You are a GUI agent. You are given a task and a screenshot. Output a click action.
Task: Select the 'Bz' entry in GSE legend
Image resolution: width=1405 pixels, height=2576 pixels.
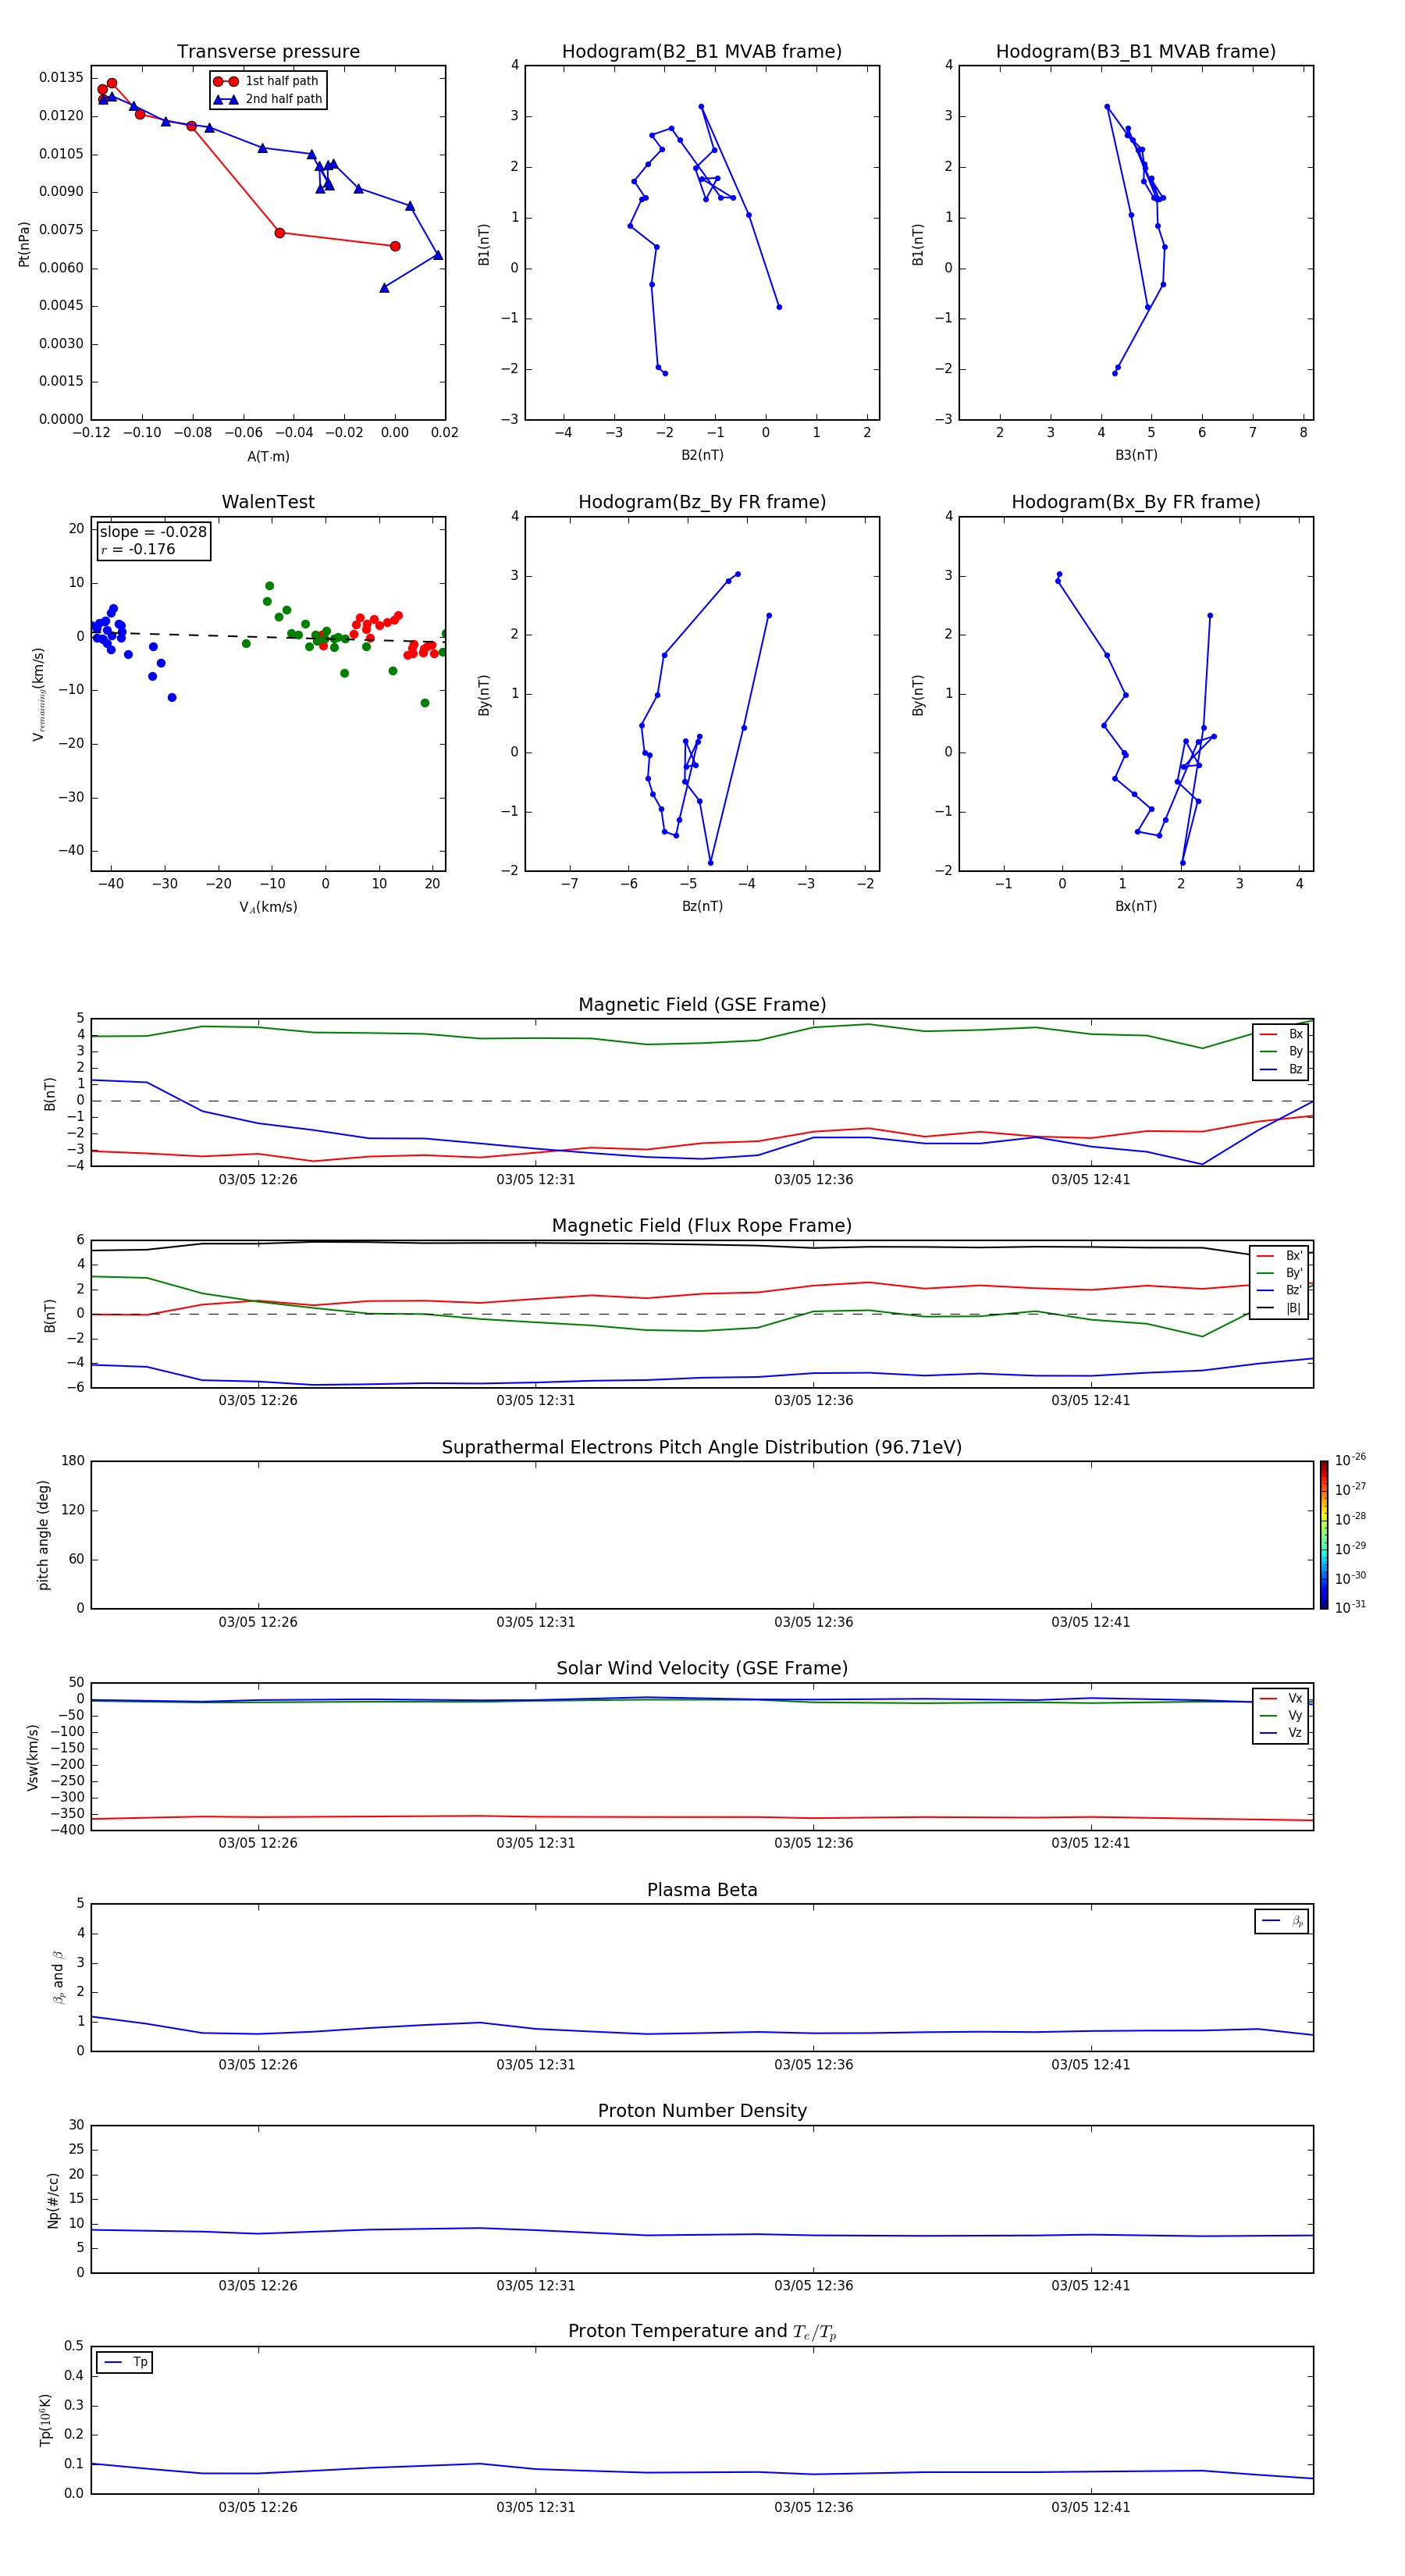(x=1281, y=1069)
